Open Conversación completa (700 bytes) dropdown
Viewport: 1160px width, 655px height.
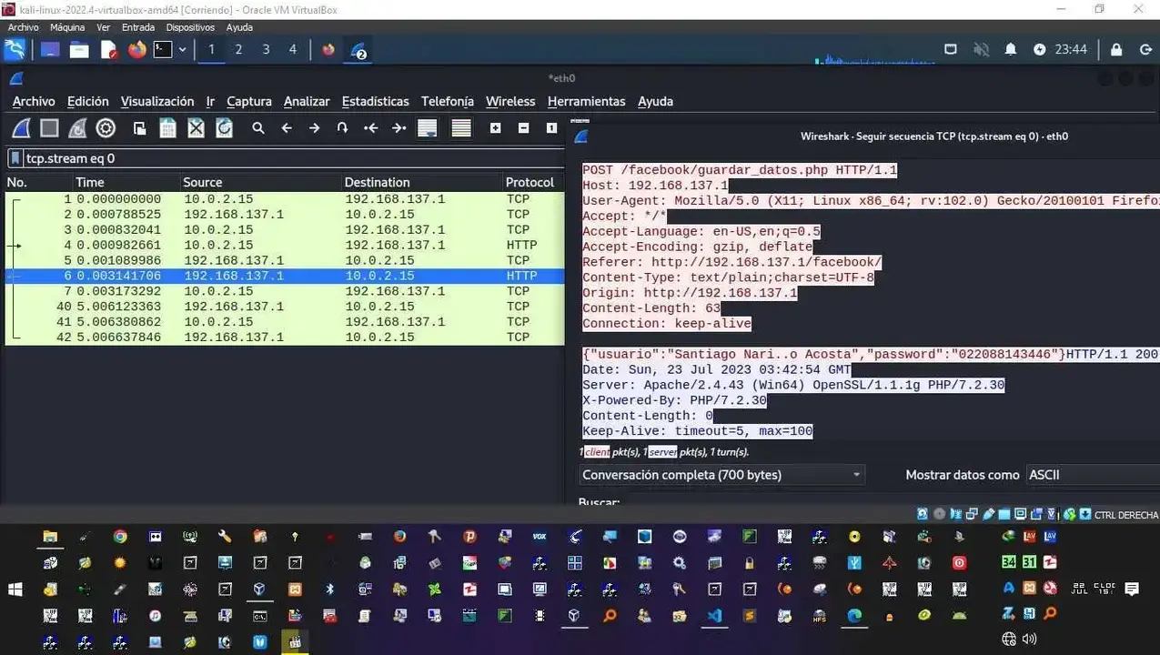(x=721, y=475)
